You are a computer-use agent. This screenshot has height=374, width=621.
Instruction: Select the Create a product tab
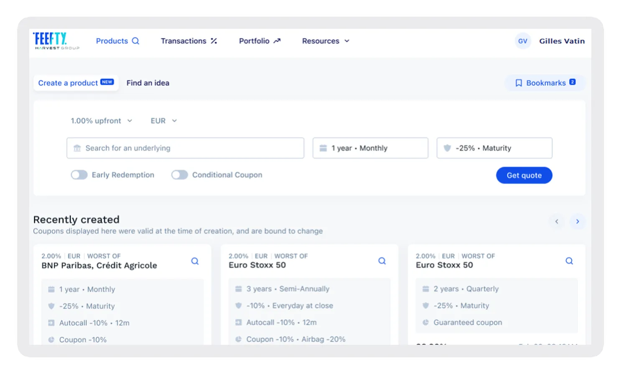tap(76, 83)
